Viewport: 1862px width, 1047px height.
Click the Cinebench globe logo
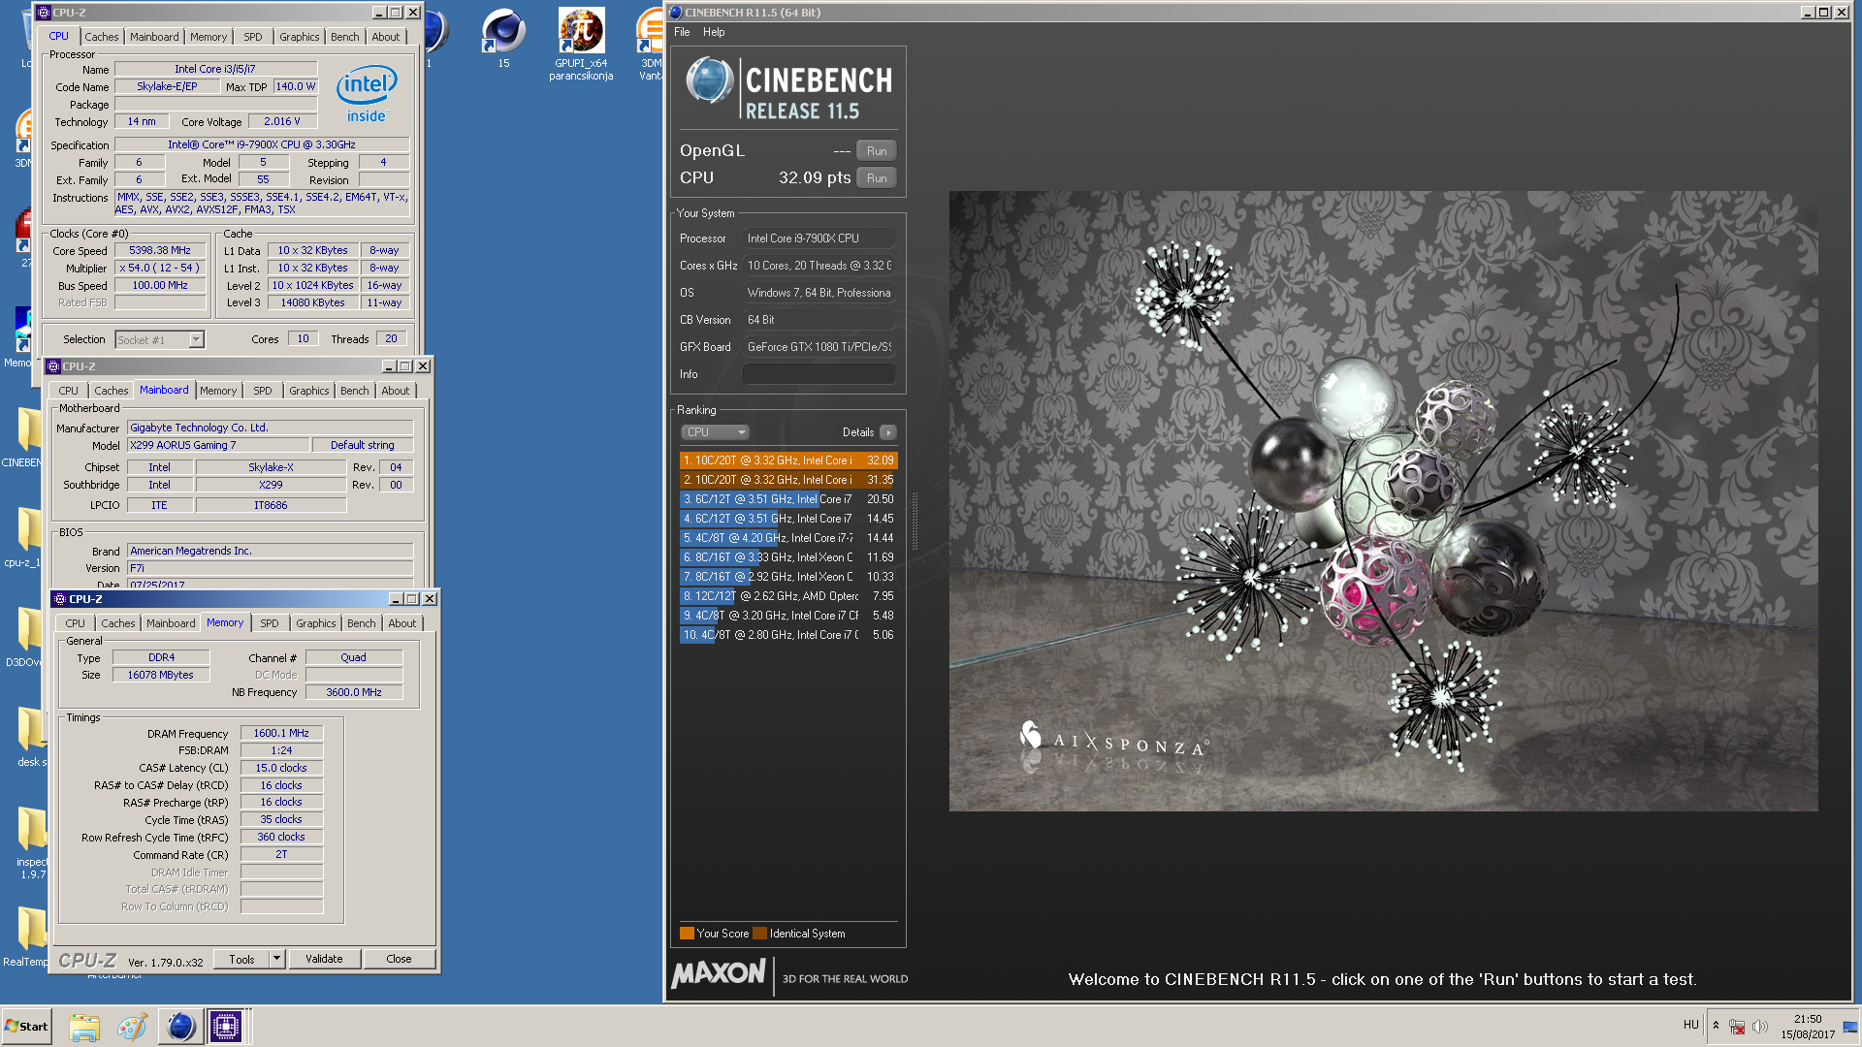[709, 80]
